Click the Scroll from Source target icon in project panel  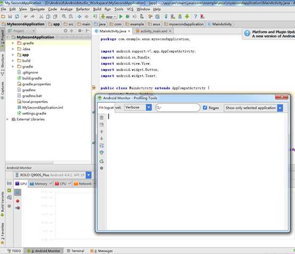click(65, 31)
